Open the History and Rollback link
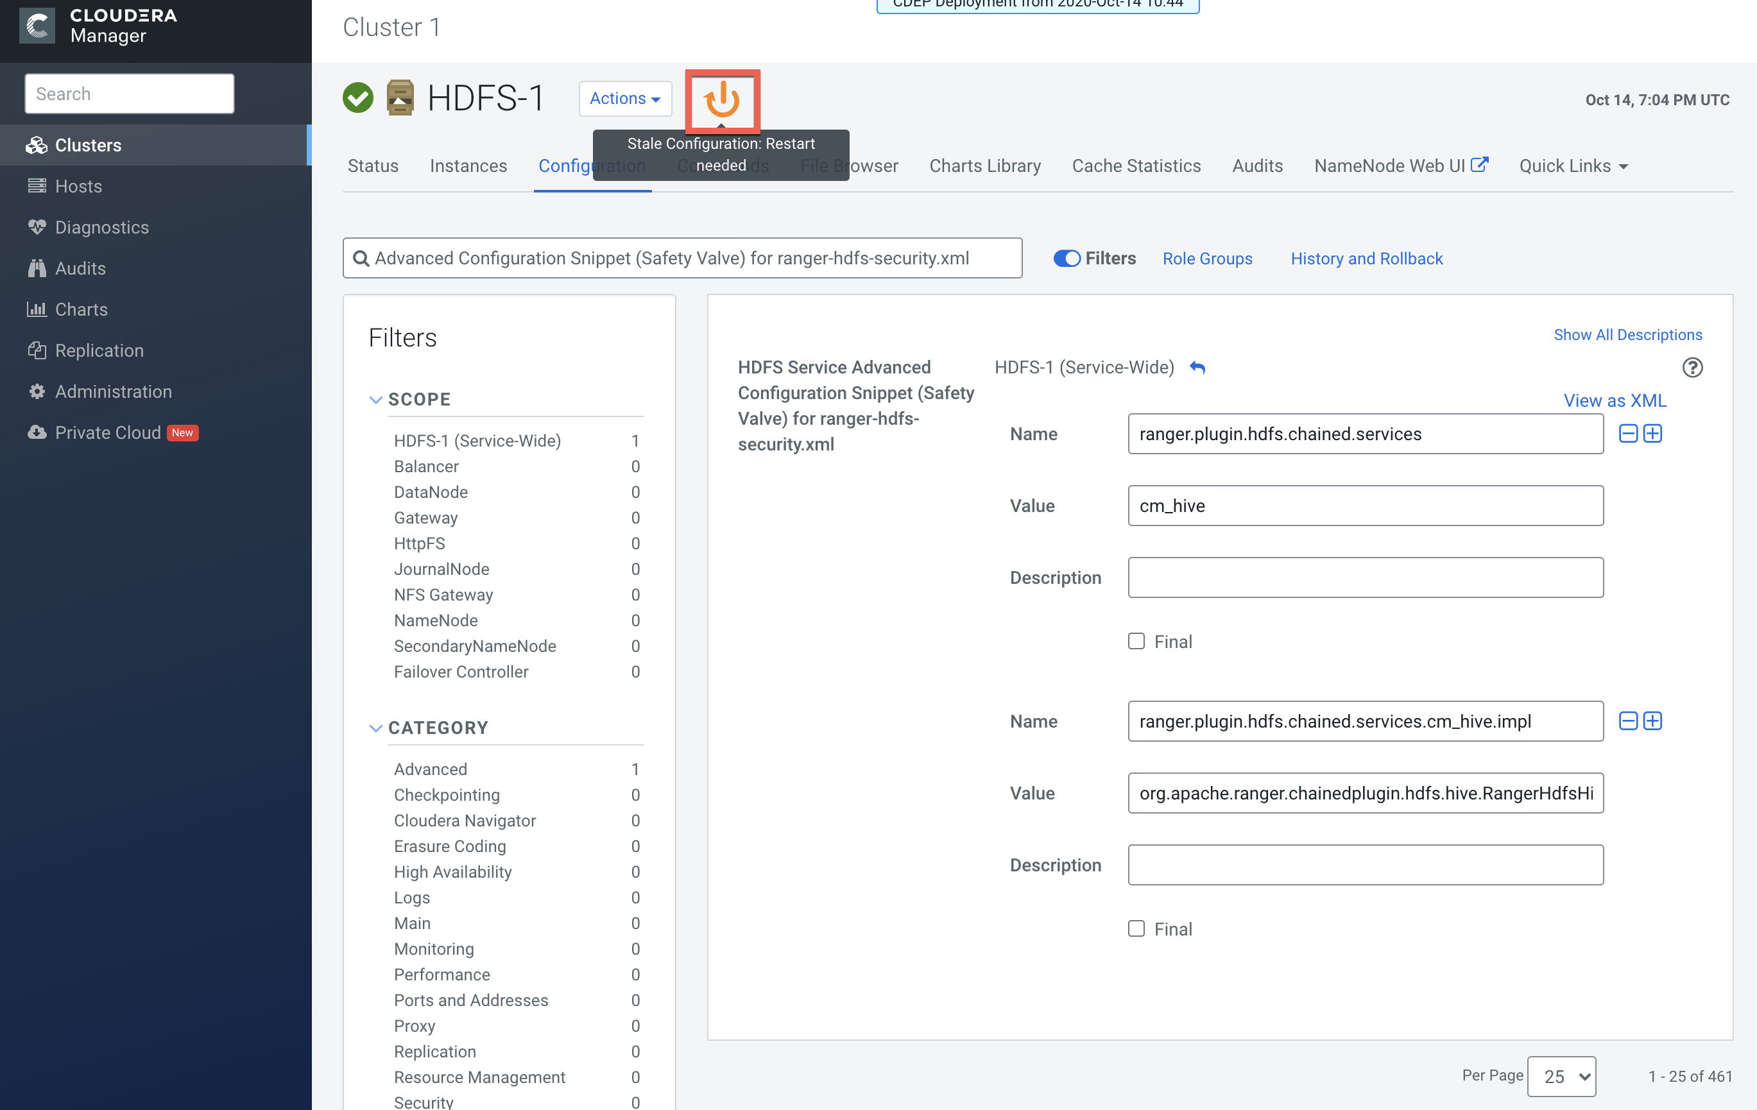Image resolution: width=1757 pixels, height=1110 pixels. (1366, 259)
